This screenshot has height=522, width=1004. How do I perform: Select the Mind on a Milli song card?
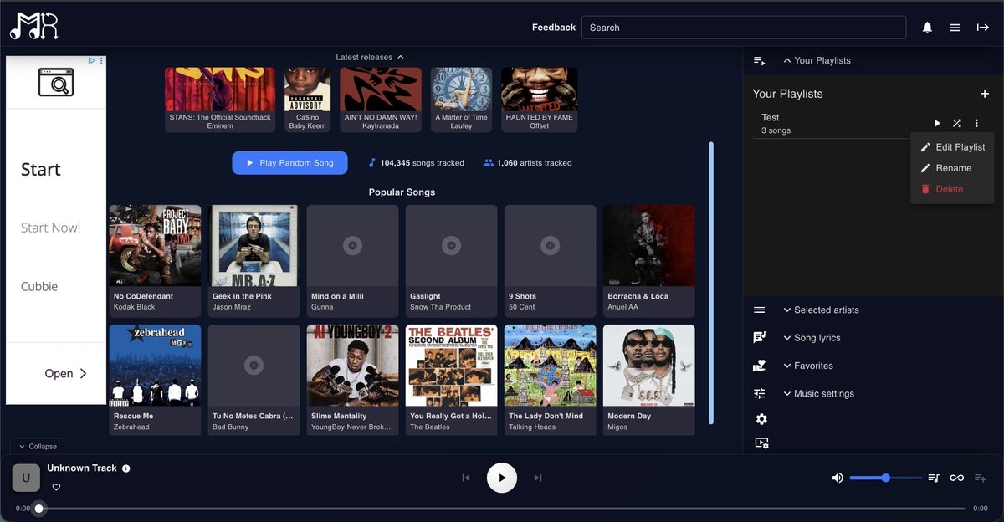(x=352, y=261)
